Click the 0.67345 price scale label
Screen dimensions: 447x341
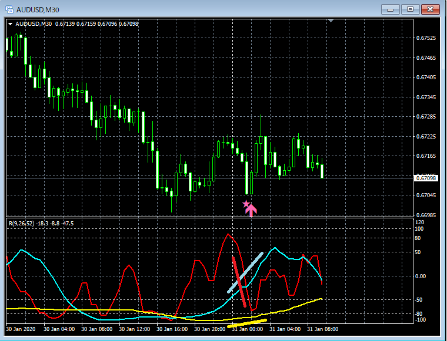pos(426,97)
